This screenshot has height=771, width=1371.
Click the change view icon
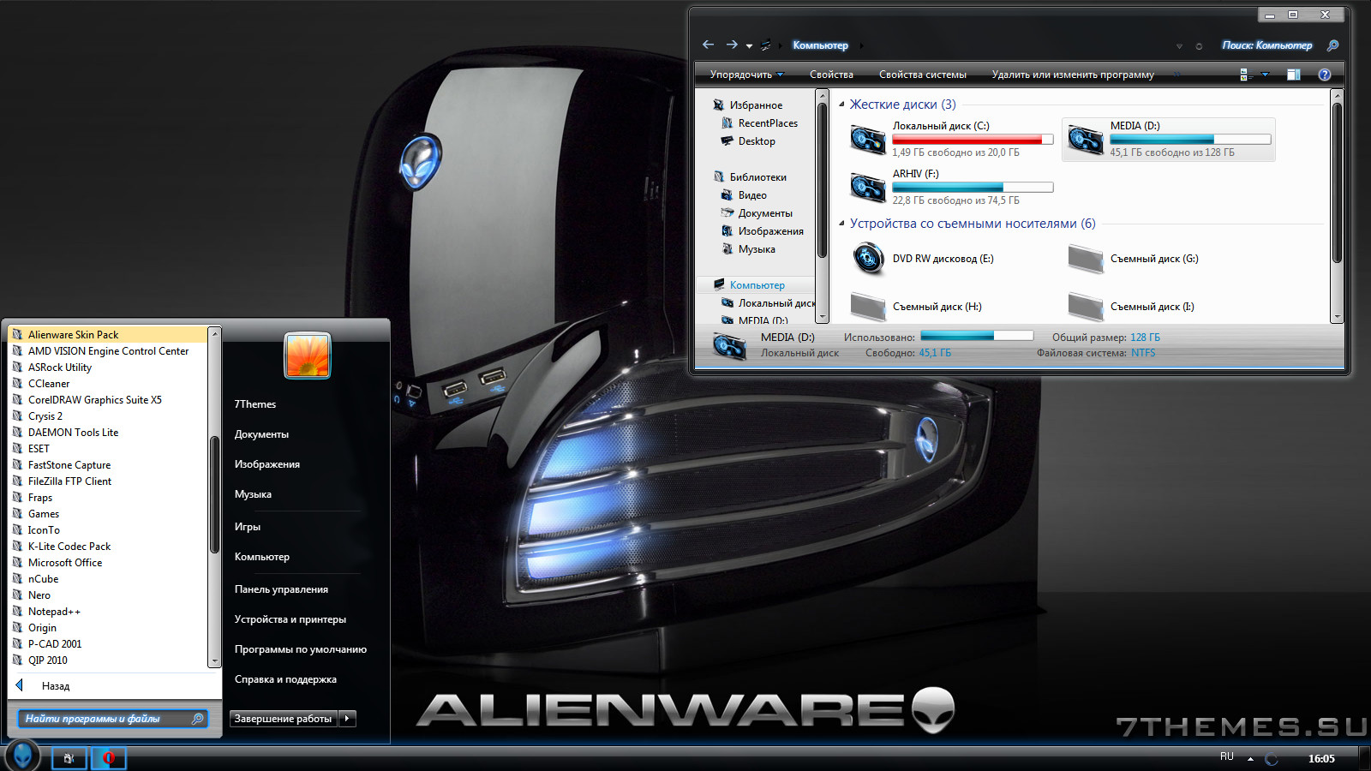[x=1246, y=75]
